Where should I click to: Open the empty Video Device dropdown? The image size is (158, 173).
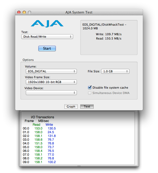point(51,93)
